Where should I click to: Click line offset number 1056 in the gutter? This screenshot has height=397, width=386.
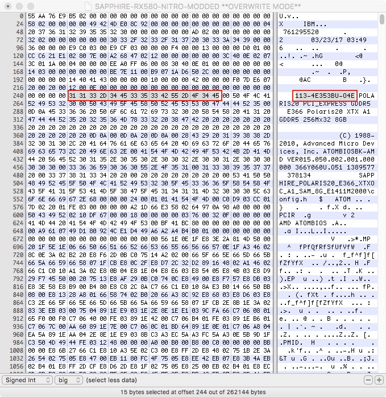(x=16, y=366)
